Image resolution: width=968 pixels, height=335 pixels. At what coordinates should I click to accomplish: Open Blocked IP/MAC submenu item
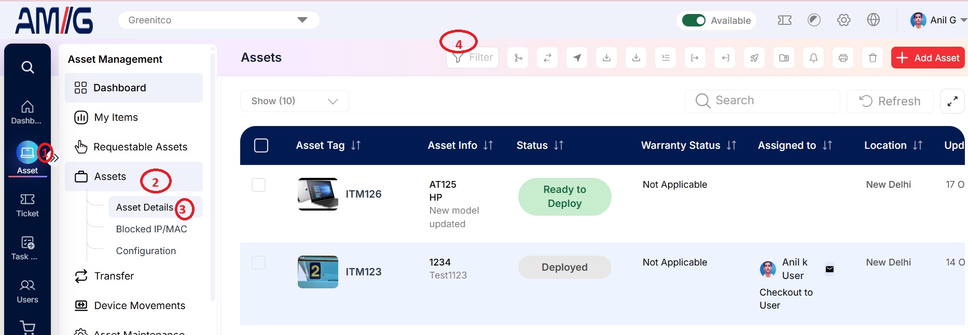coord(151,229)
